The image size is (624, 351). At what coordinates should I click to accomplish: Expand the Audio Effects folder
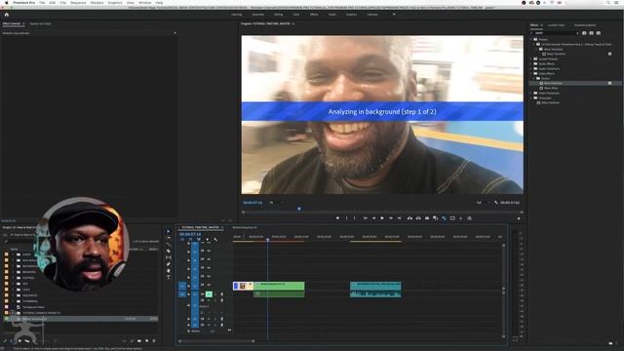pyautogui.click(x=531, y=63)
